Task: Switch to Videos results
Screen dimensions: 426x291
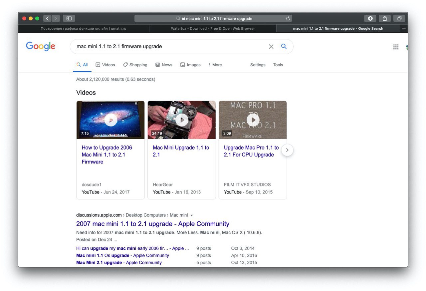Action: (x=105, y=65)
